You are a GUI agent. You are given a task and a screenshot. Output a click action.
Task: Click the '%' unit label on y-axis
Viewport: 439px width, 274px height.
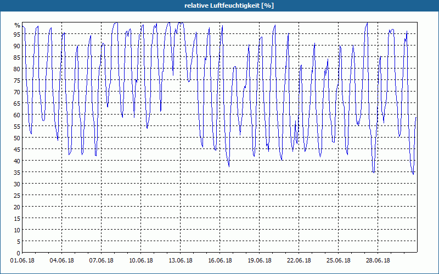pyautogui.click(x=18, y=25)
